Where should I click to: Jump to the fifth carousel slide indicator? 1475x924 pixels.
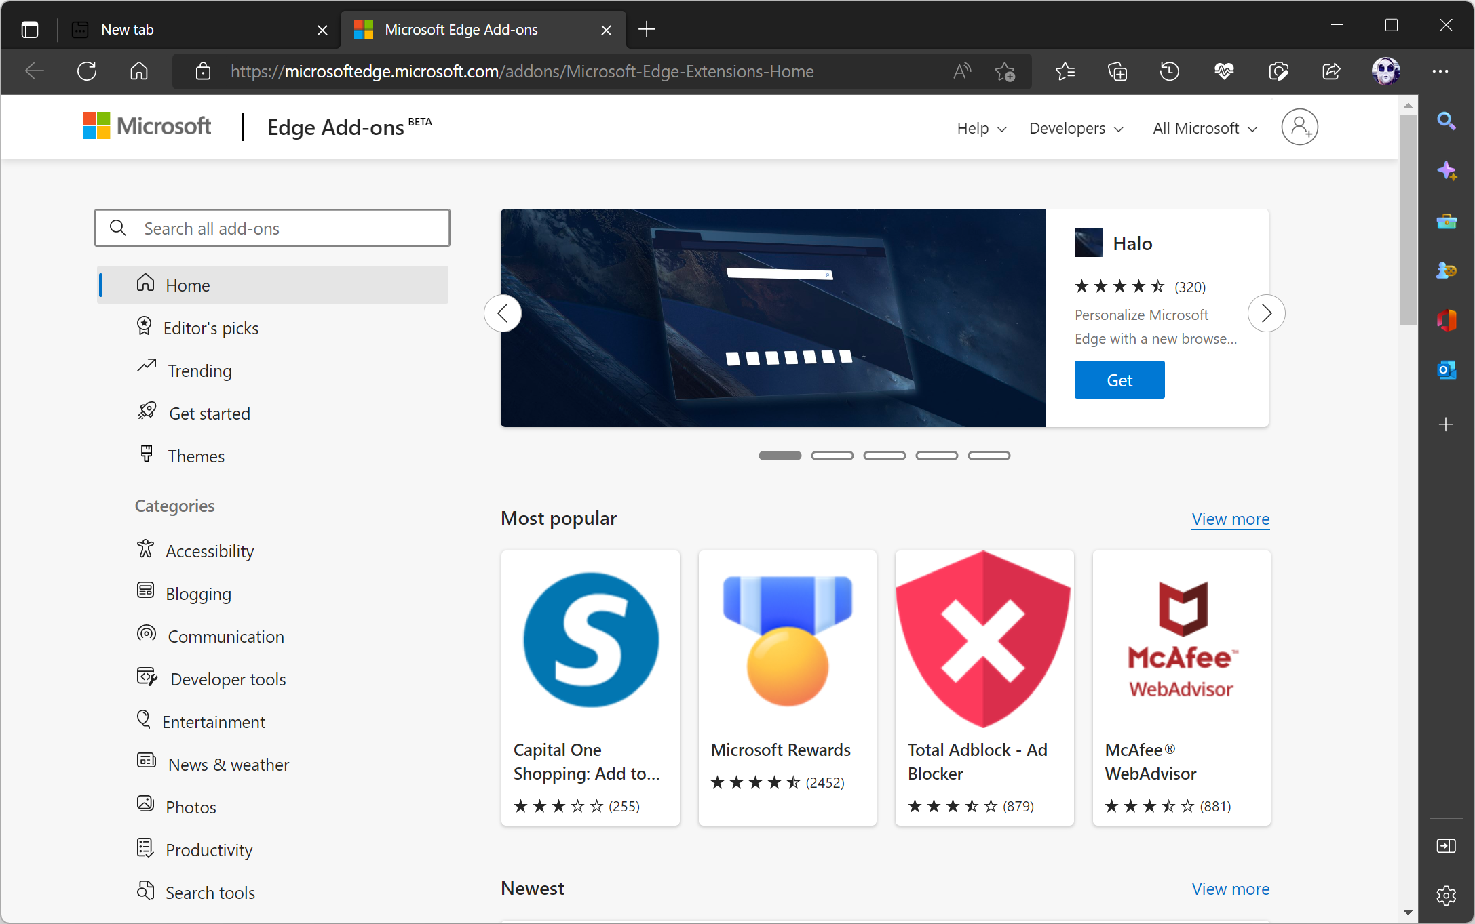989,456
